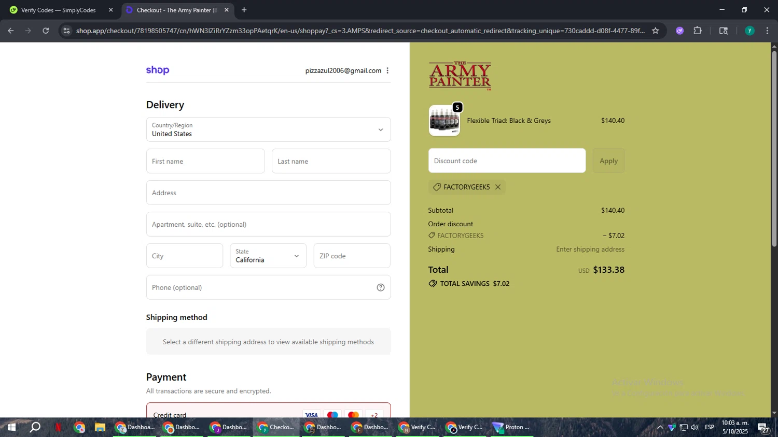Switch to Checkout - The Army Painter tab
The image size is (778, 437).
[x=176, y=10]
